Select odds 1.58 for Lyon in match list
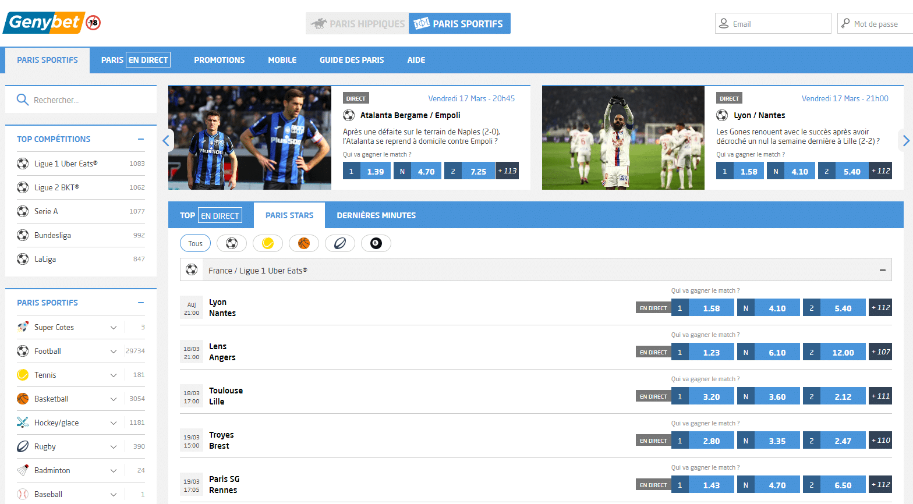This screenshot has height=504, width=913. [x=703, y=308]
